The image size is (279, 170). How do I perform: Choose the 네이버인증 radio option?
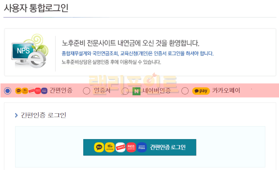(x=125, y=91)
